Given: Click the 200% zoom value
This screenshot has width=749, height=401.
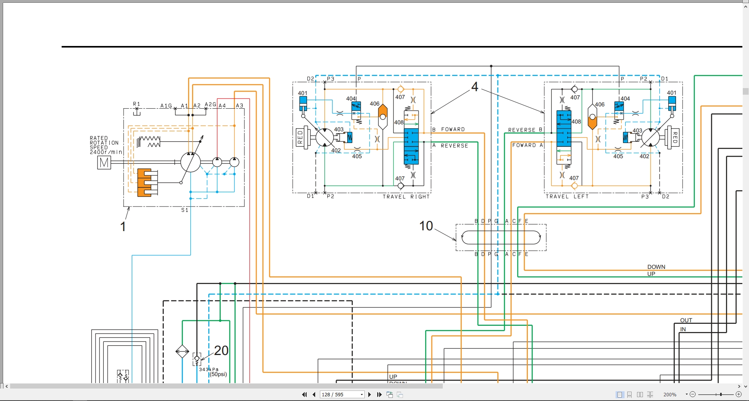Looking at the screenshot, I should 670,395.
